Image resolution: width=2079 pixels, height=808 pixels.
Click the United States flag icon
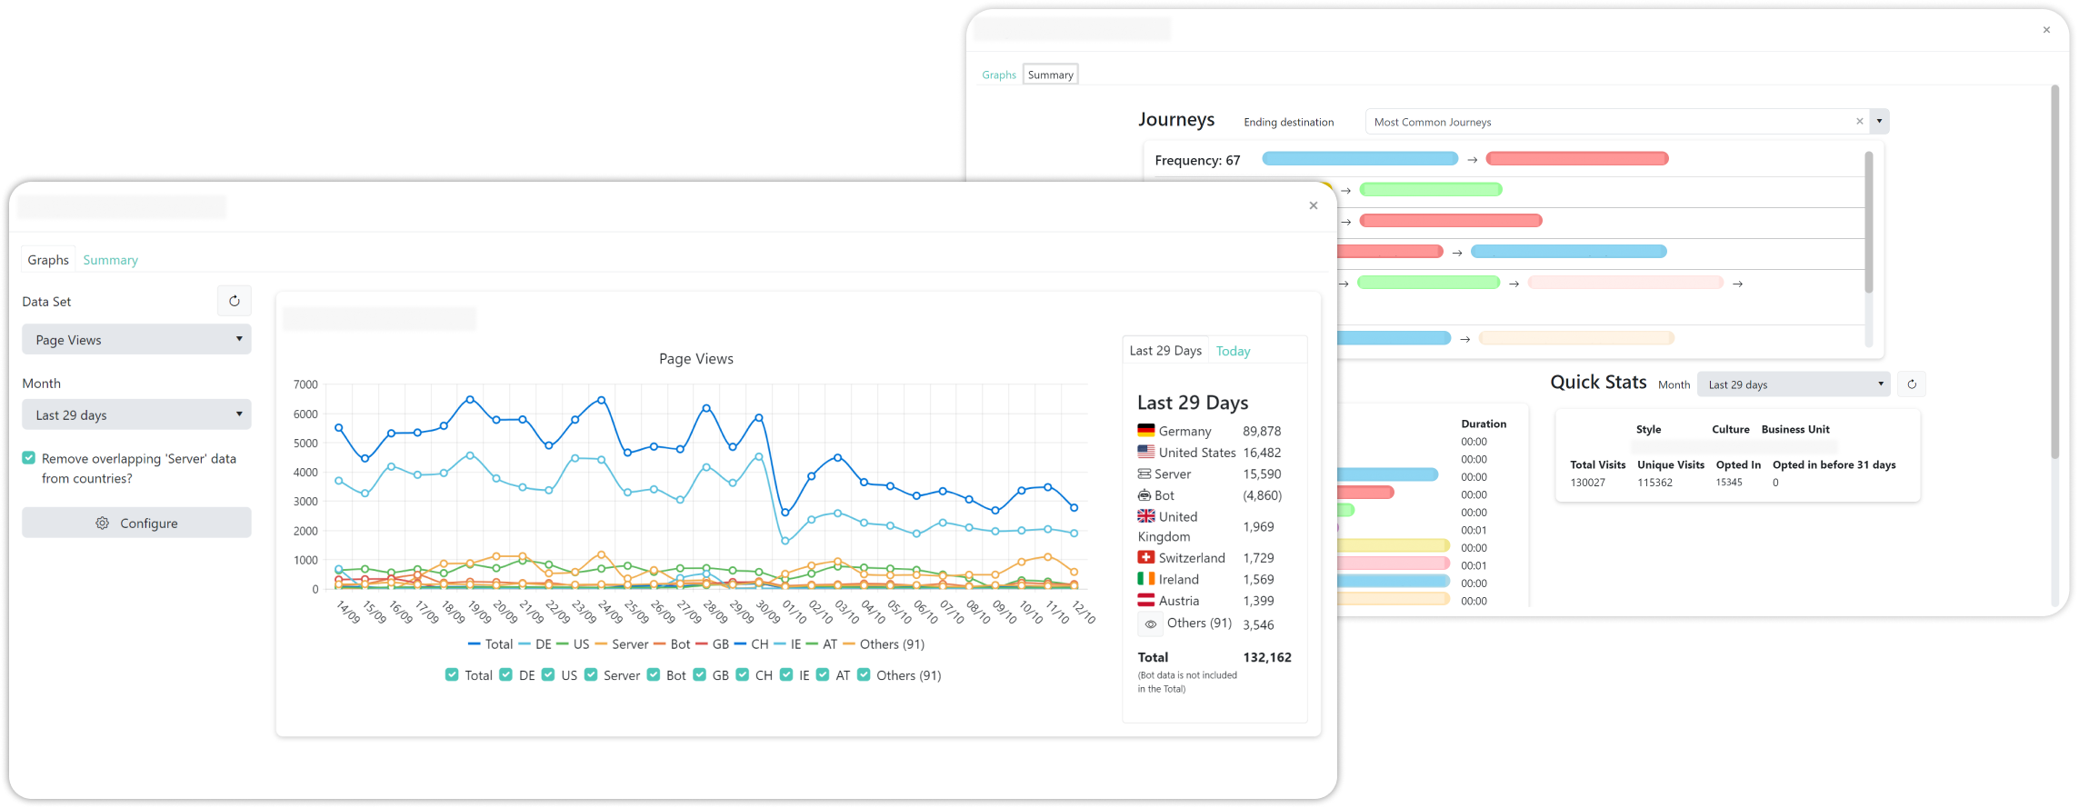(x=1145, y=452)
